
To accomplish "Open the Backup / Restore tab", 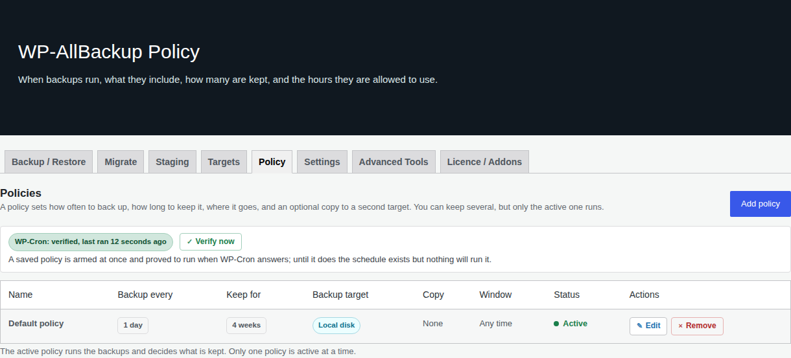I will (x=49, y=162).
